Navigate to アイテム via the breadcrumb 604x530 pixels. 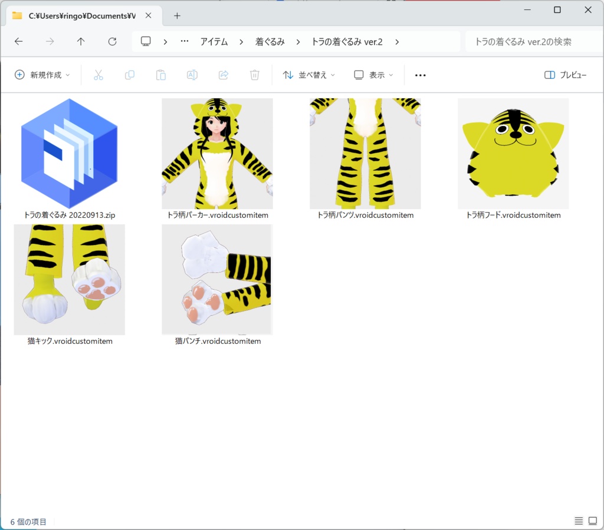[214, 41]
